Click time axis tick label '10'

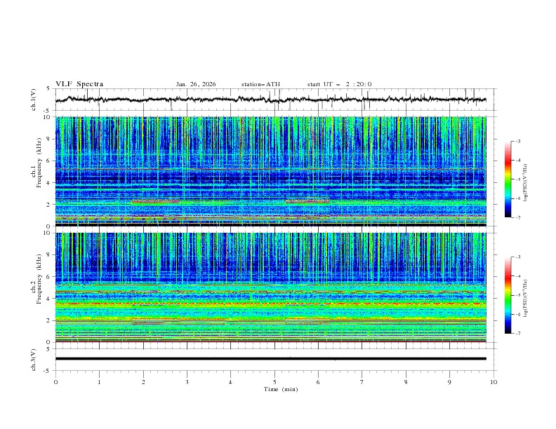[494, 382]
